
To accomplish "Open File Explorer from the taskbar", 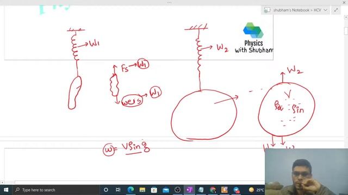I will [142, 190].
